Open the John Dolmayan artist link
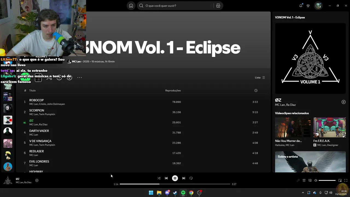 (x=56, y=104)
